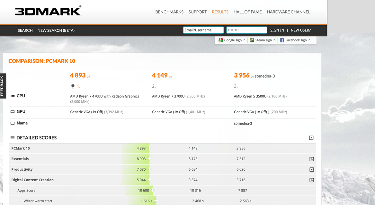Open the Benchmarks menu
375x205 pixels.
coord(169,12)
